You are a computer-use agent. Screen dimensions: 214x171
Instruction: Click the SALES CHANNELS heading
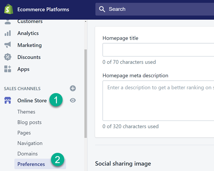22,89
